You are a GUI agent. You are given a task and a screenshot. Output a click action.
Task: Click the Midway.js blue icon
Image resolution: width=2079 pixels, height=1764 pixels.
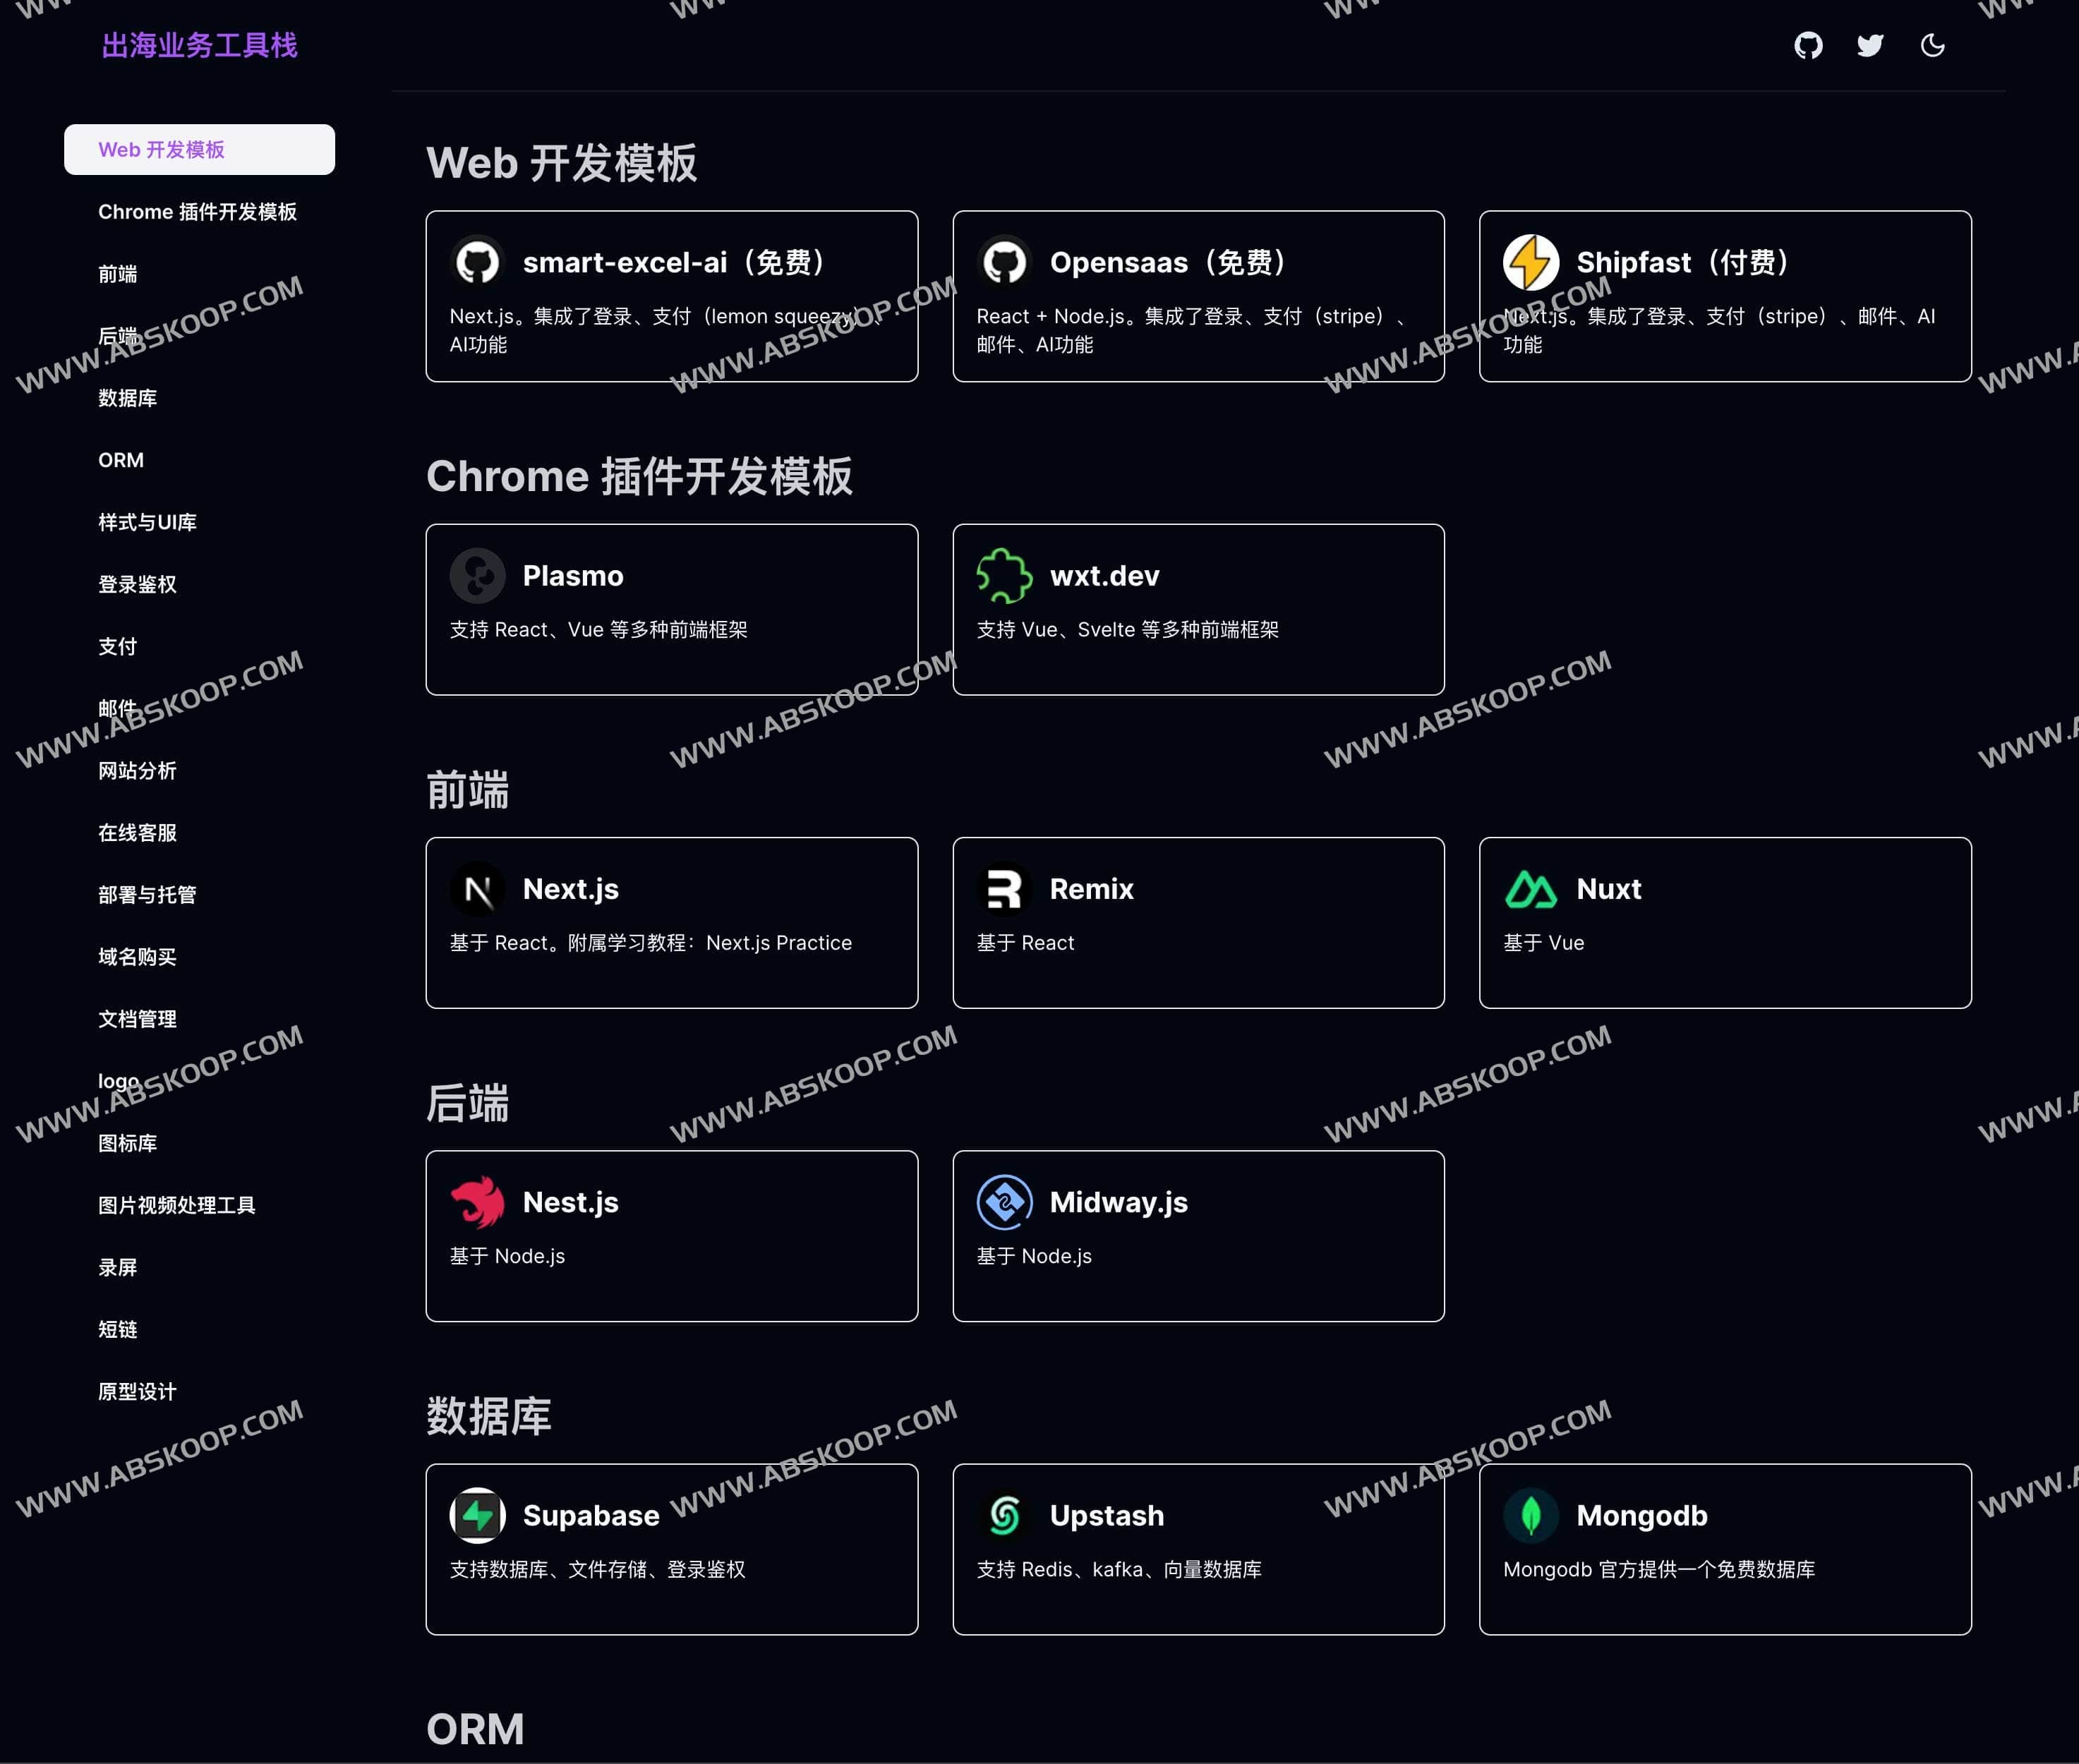click(x=1004, y=1202)
